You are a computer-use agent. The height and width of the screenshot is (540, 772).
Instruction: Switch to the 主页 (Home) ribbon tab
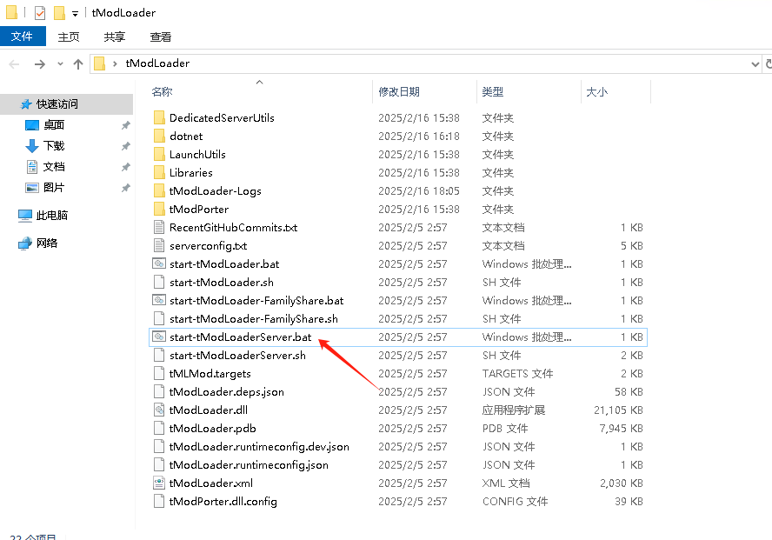(x=69, y=37)
